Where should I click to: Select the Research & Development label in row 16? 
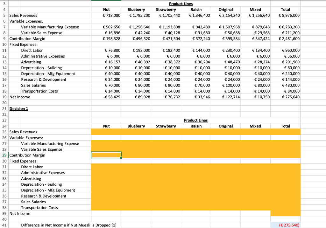pyautogui.click(x=44, y=79)
